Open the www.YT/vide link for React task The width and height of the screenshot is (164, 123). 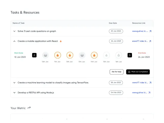140,41
